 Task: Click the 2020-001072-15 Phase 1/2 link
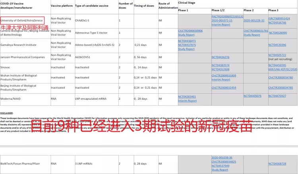click(222, 21)
